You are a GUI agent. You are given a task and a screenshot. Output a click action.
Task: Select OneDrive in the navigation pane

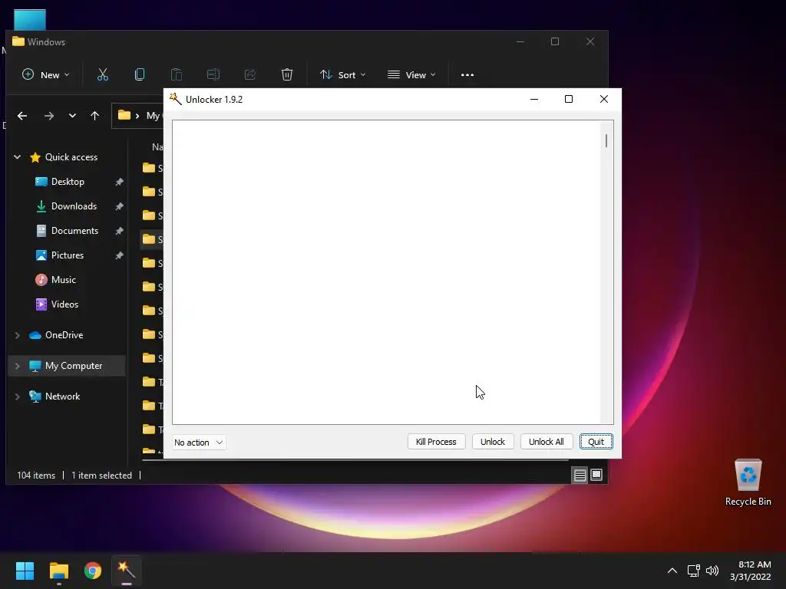pyautogui.click(x=64, y=335)
